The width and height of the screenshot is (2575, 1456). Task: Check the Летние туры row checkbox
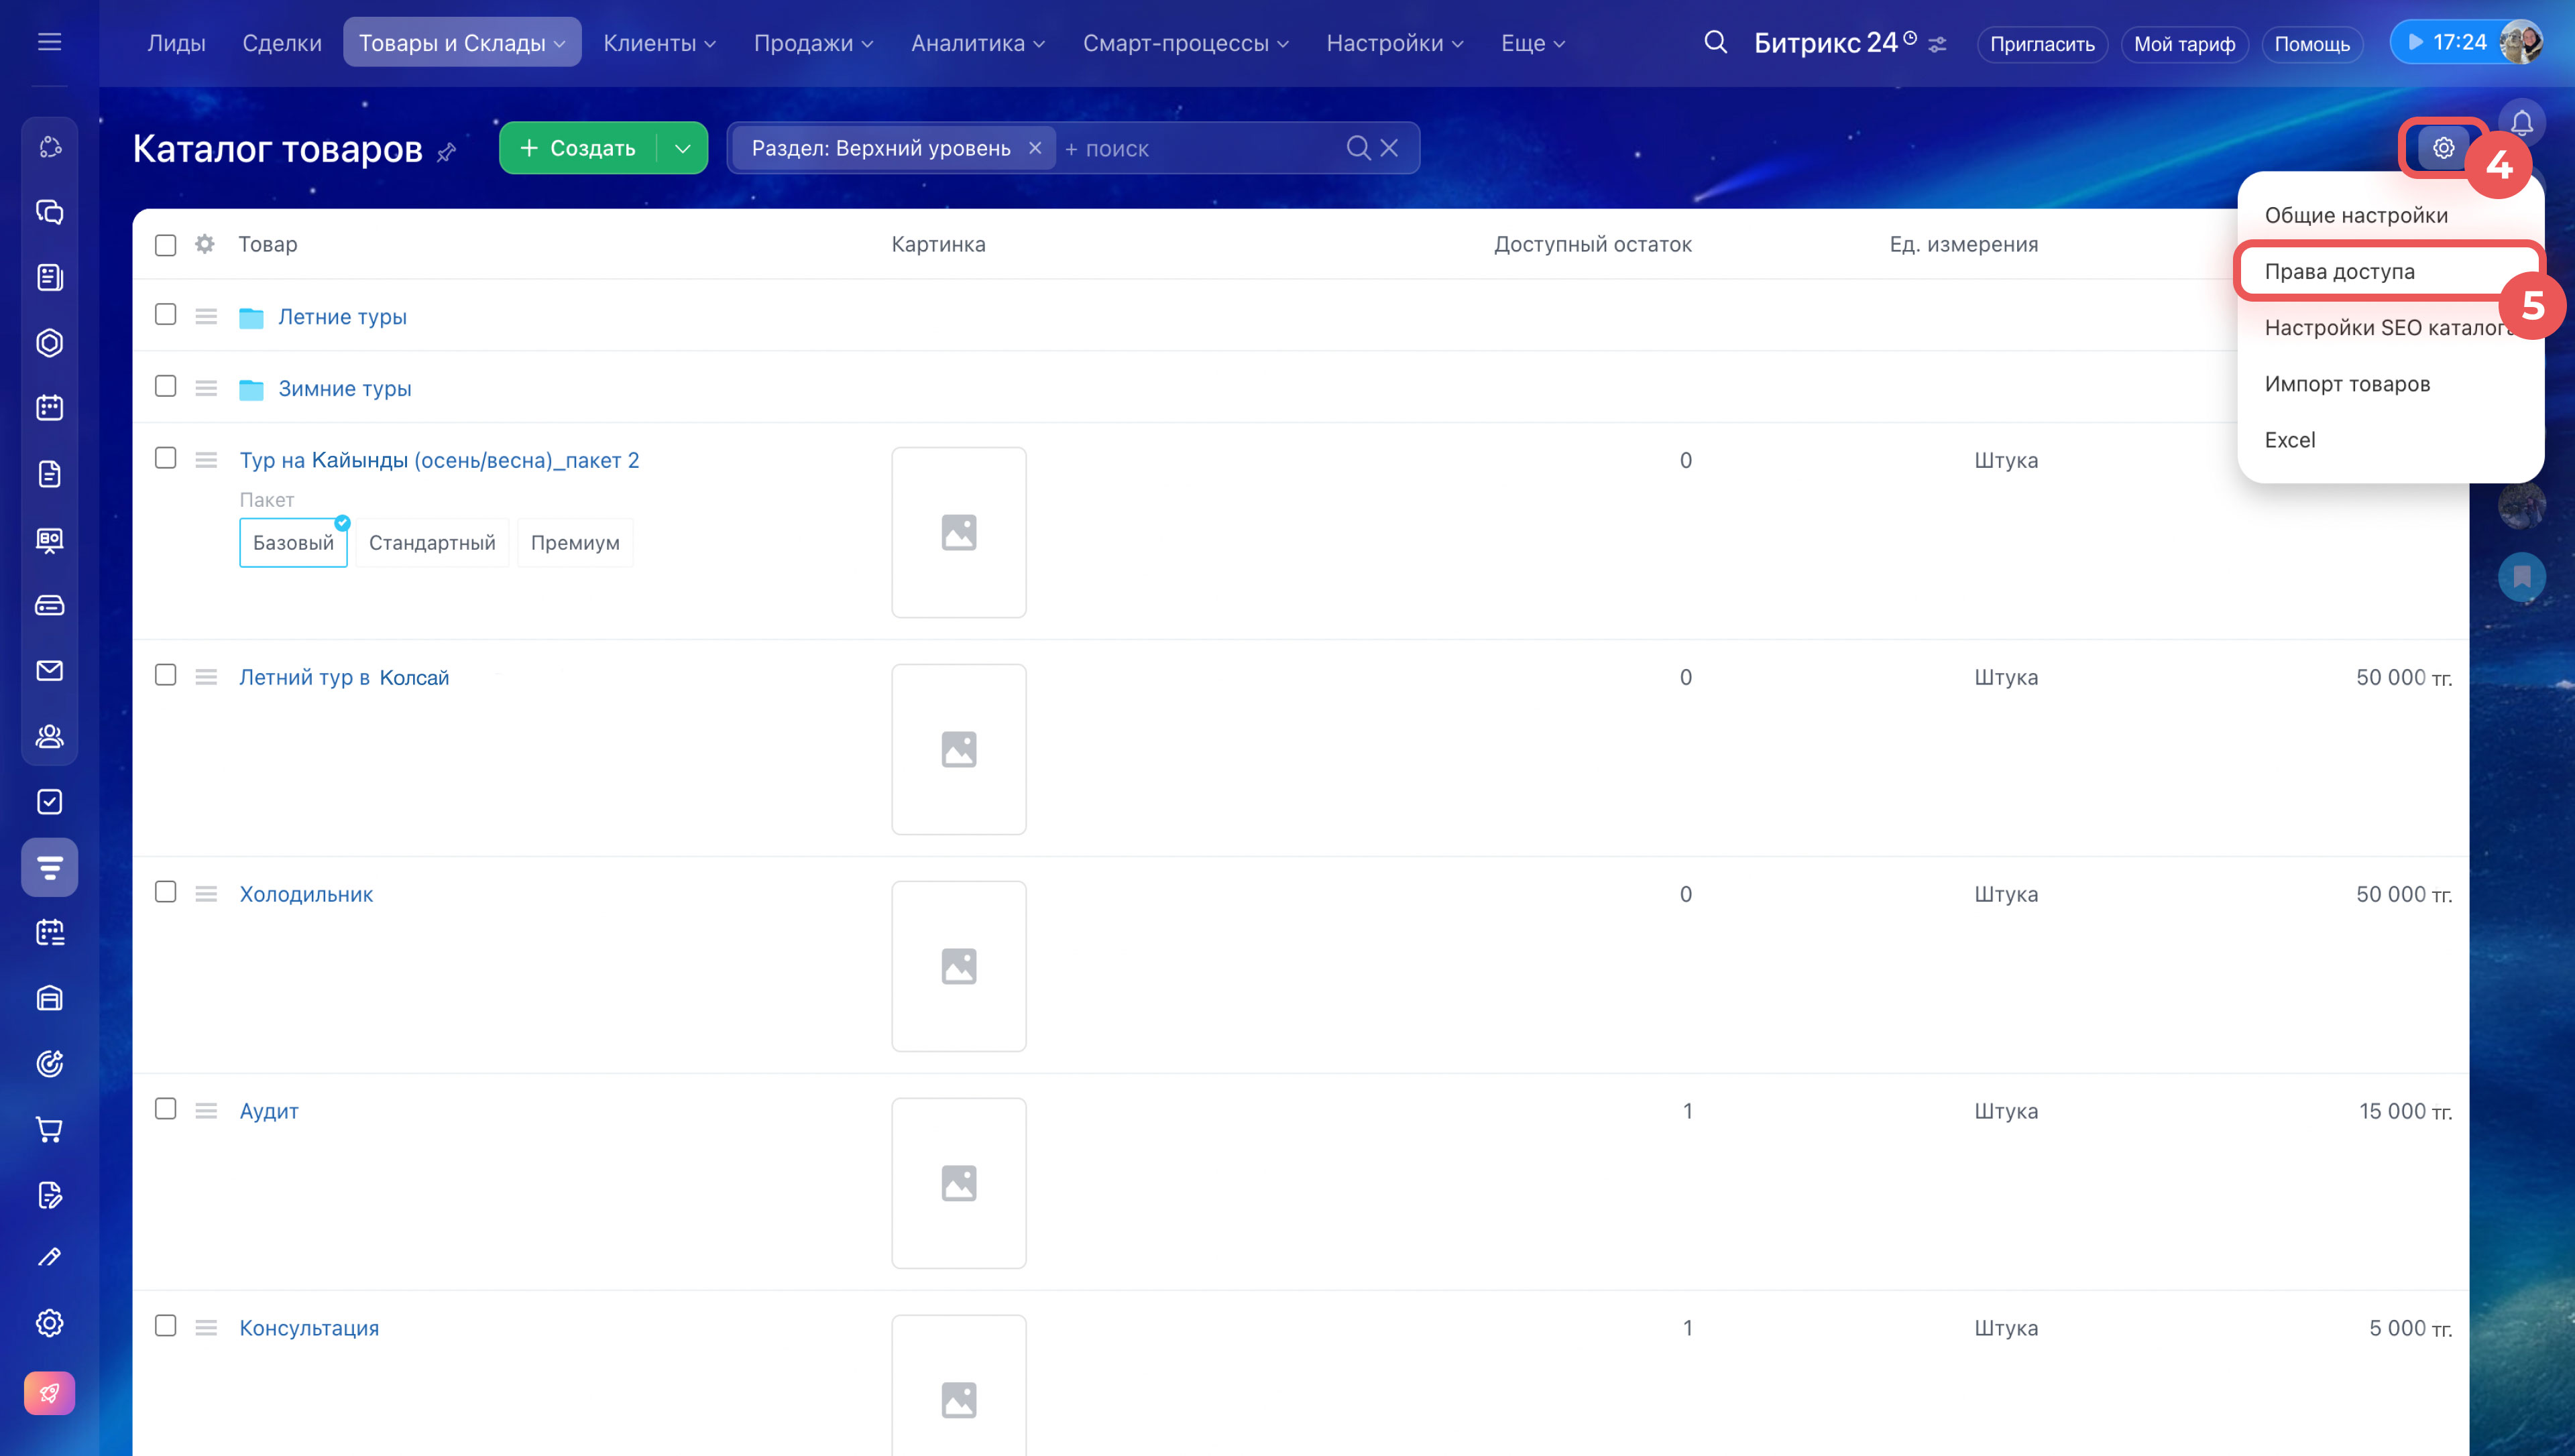coord(166,315)
